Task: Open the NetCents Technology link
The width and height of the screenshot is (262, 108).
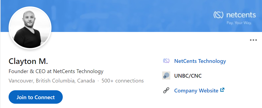Action: pyautogui.click(x=200, y=61)
